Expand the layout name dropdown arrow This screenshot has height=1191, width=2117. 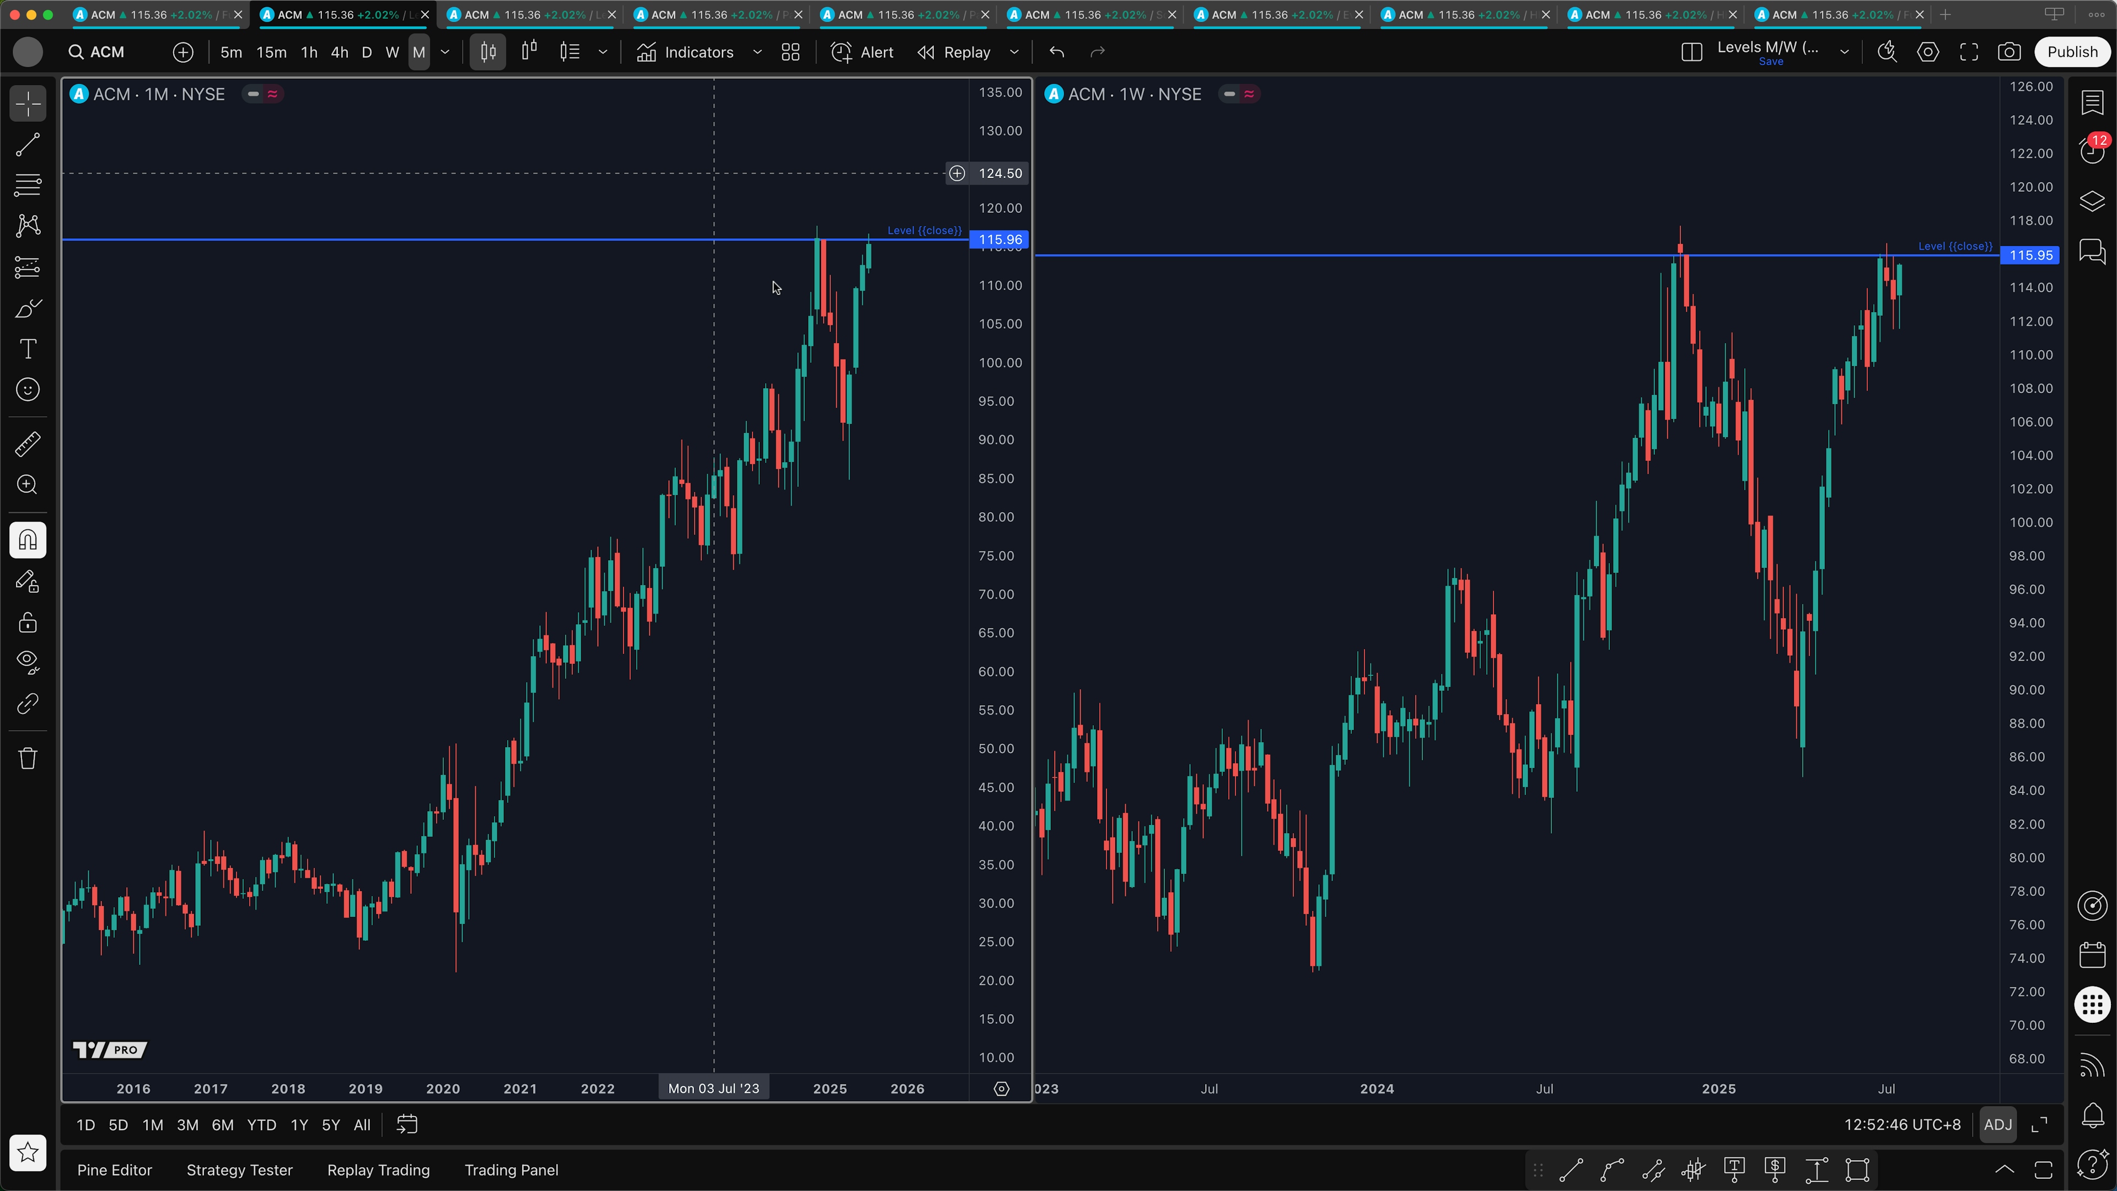(1844, 52)
